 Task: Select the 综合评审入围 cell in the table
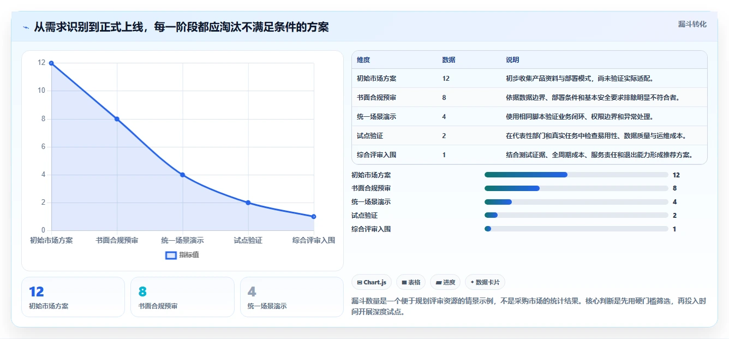coord(377,155)
